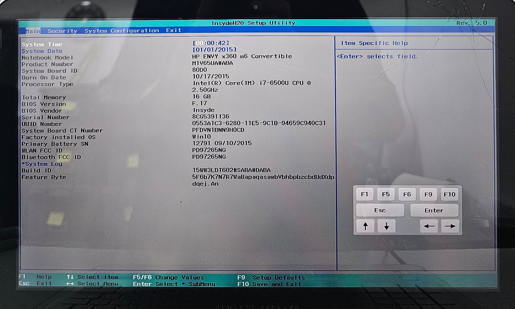Click the Bluetooth FCC ID value PD97265NG
Screen dimensions: 515x309
click(209, 157)
